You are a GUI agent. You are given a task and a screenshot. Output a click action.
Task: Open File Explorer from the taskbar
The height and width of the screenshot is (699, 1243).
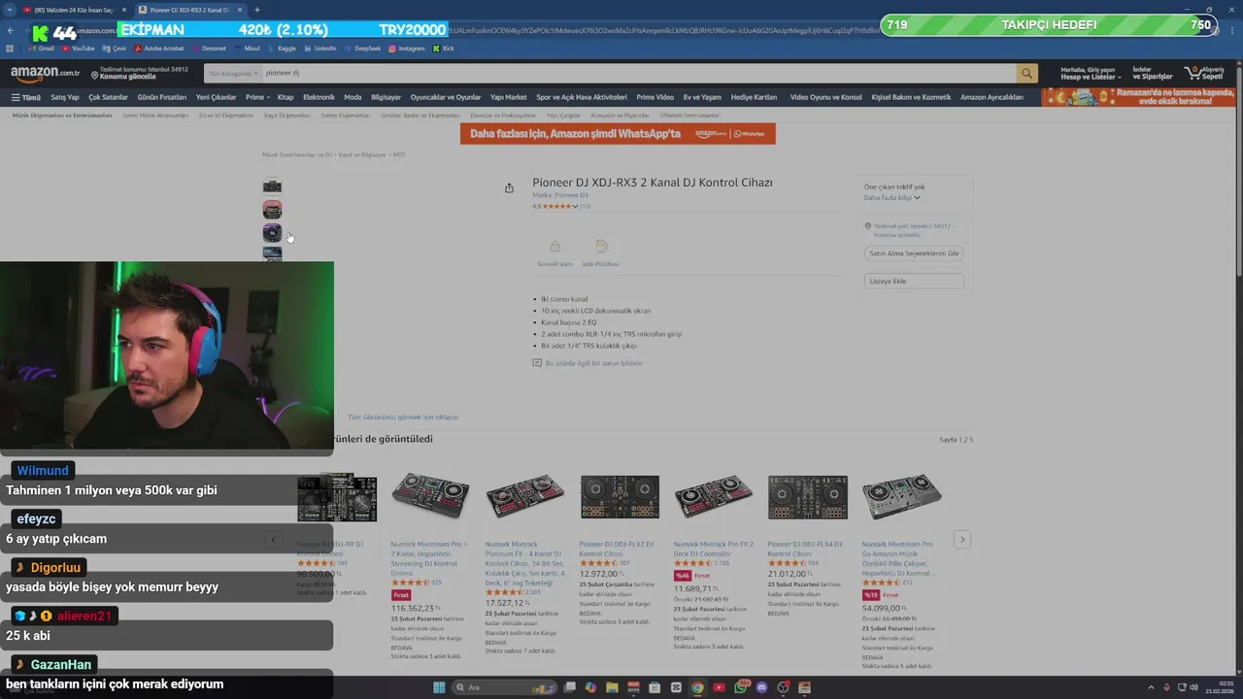click(613, 687)
